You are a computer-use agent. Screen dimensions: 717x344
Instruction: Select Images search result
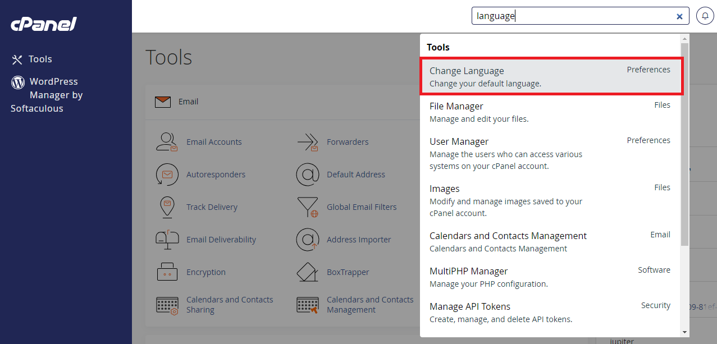click(x=551, y=200)
